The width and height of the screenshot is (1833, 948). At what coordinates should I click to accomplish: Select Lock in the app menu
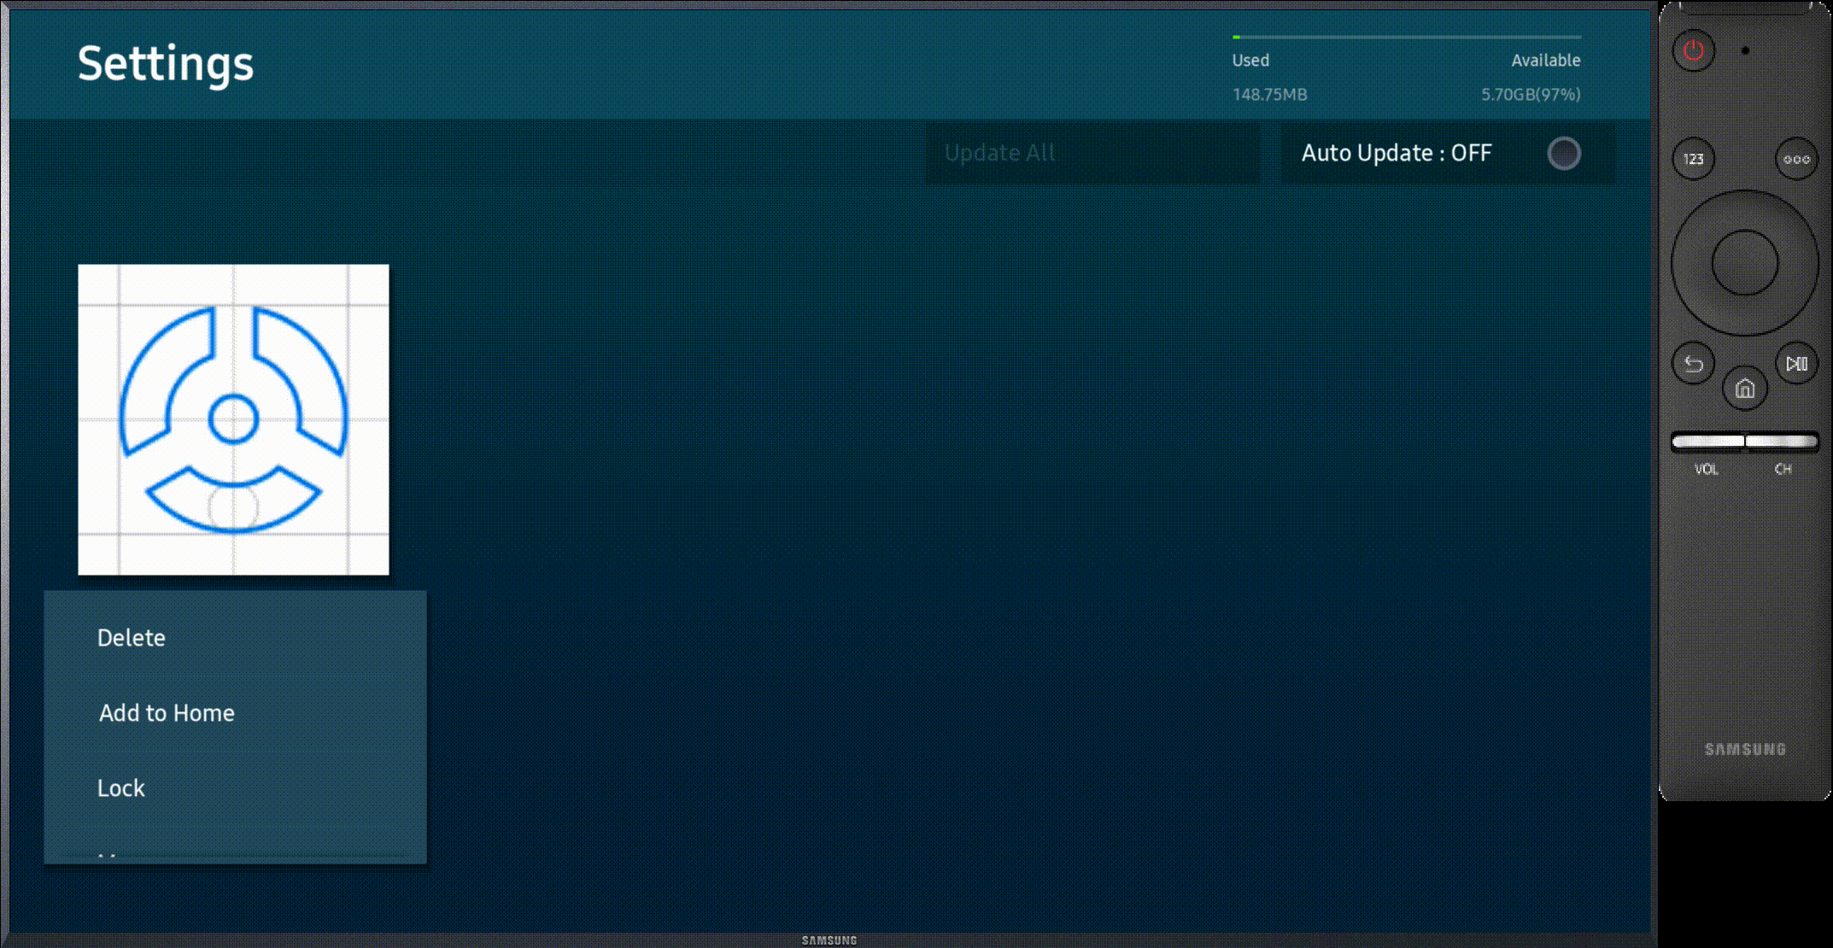pyautogui.click(x=121, y=788)
